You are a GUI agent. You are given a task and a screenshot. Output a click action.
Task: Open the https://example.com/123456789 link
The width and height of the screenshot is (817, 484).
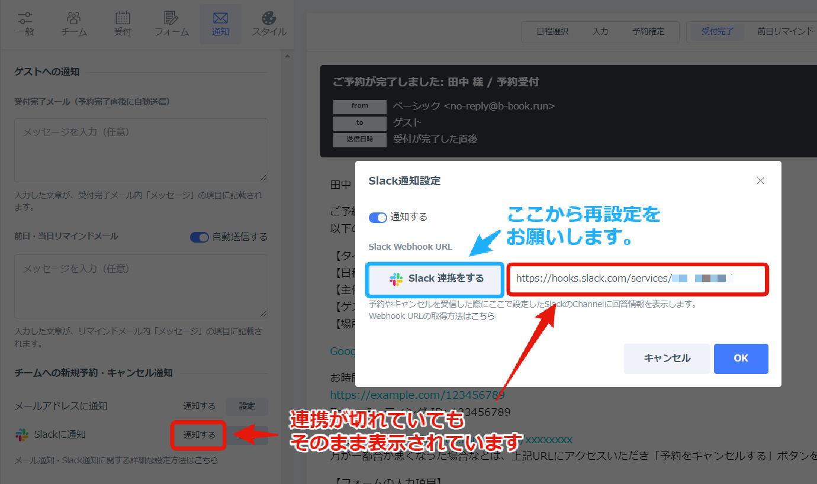(417, 395)
